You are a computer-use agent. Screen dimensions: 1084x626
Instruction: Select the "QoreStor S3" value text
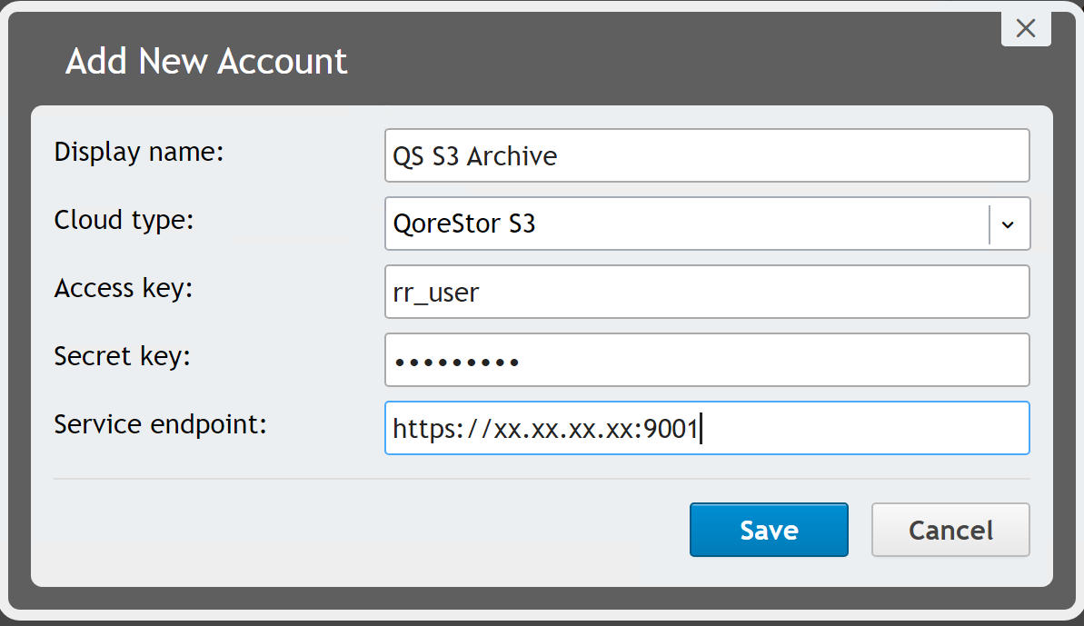tap(464, 224)
